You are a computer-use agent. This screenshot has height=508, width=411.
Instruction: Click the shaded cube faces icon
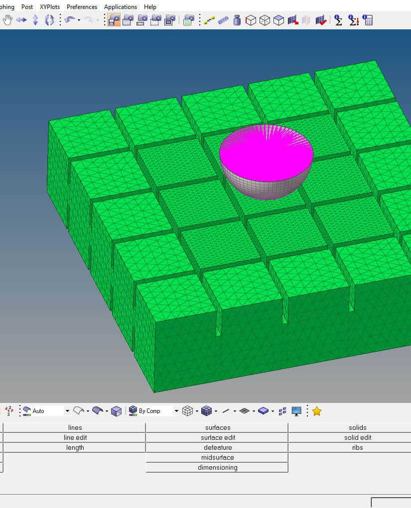point(278,20)
